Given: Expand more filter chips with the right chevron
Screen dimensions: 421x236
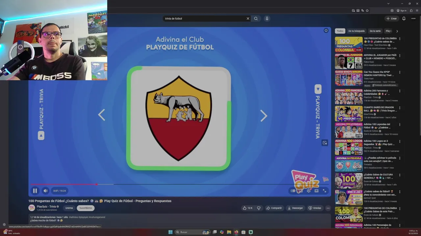Looking at the screenshot, I should 397,31.
